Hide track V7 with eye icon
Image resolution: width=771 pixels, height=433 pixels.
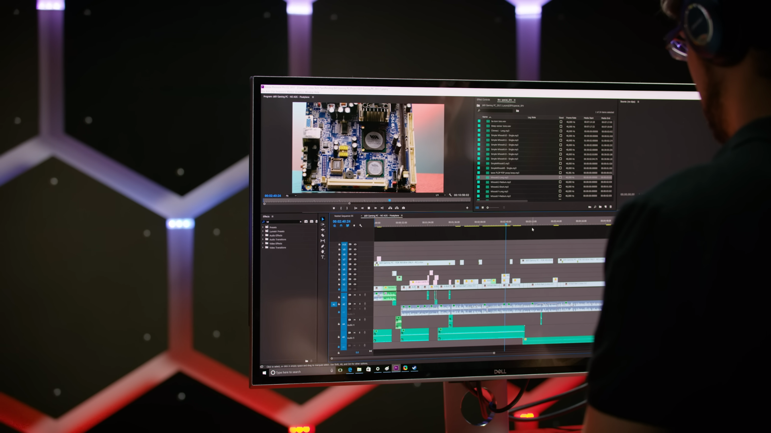(355, 260)
